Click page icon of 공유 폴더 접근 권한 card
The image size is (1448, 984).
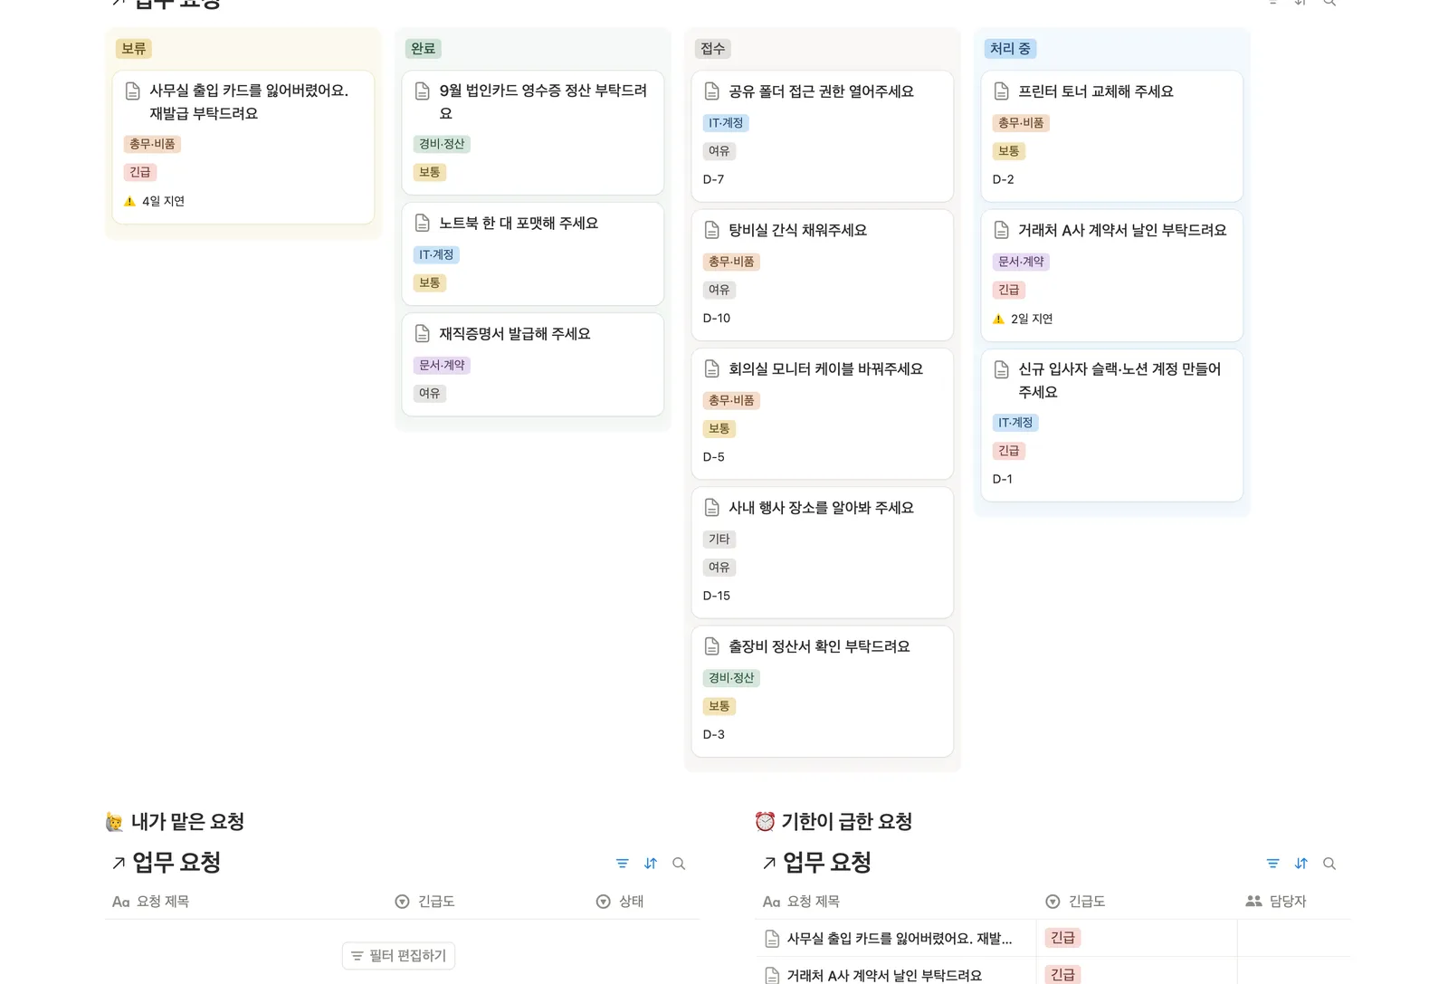pyautogui.click(x=712, y=91)
